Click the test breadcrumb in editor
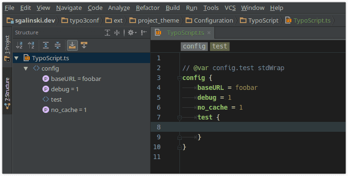The width and height of the screenshot is (348, 176). [220, 47]
